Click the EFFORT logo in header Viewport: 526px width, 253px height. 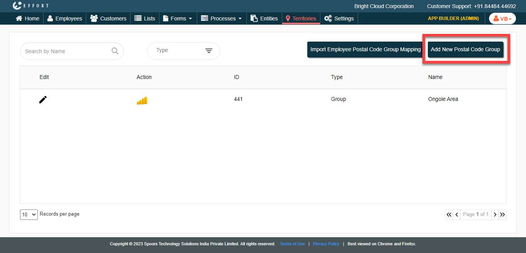(30, 6)
